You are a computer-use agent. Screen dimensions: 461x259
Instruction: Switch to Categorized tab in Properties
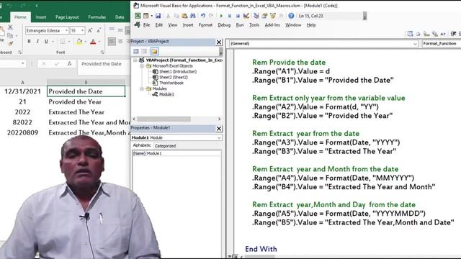pos(165,146)
